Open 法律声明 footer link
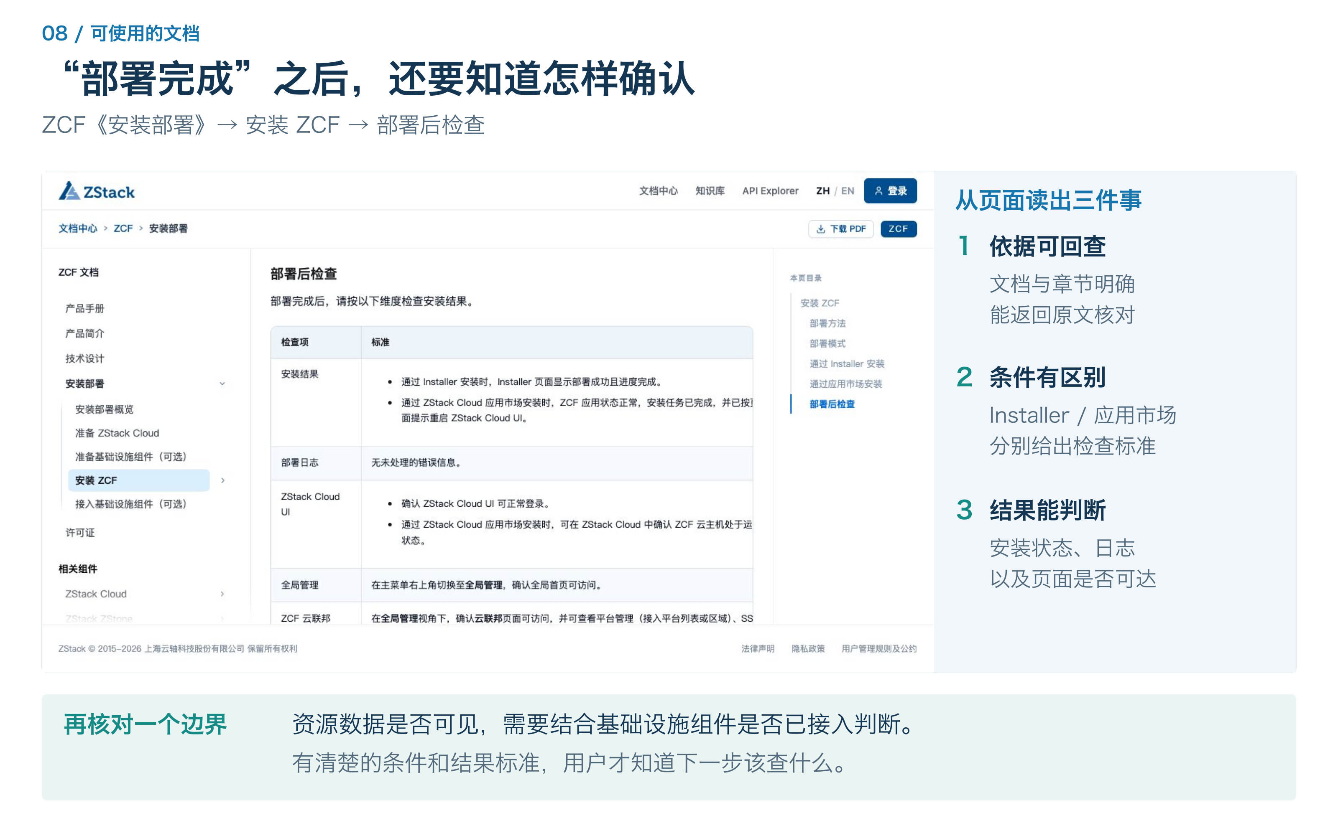1338x823 pixels. tap(758, 649)
